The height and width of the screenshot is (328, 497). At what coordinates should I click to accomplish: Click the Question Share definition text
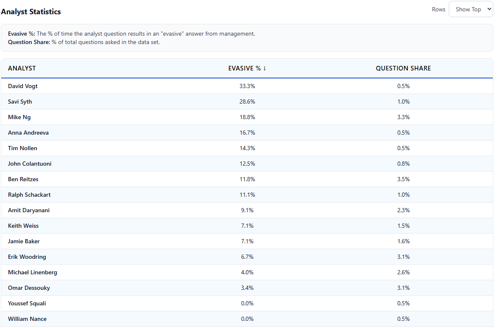coord(84,42)
